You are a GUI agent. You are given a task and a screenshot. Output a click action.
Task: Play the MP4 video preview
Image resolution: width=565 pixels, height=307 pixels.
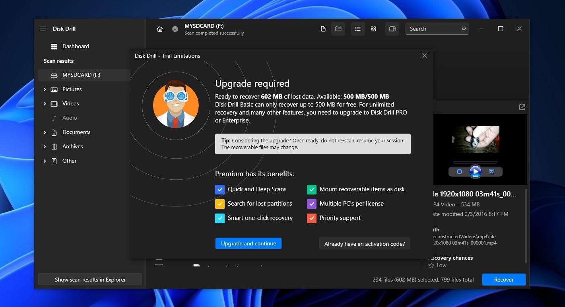point(476,171)
